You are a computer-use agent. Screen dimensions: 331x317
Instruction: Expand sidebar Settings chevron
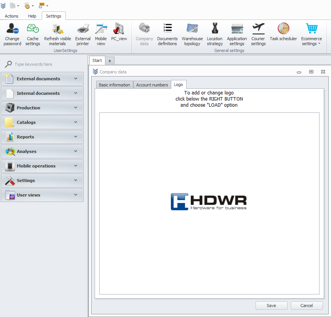click(x=75, y=180)
